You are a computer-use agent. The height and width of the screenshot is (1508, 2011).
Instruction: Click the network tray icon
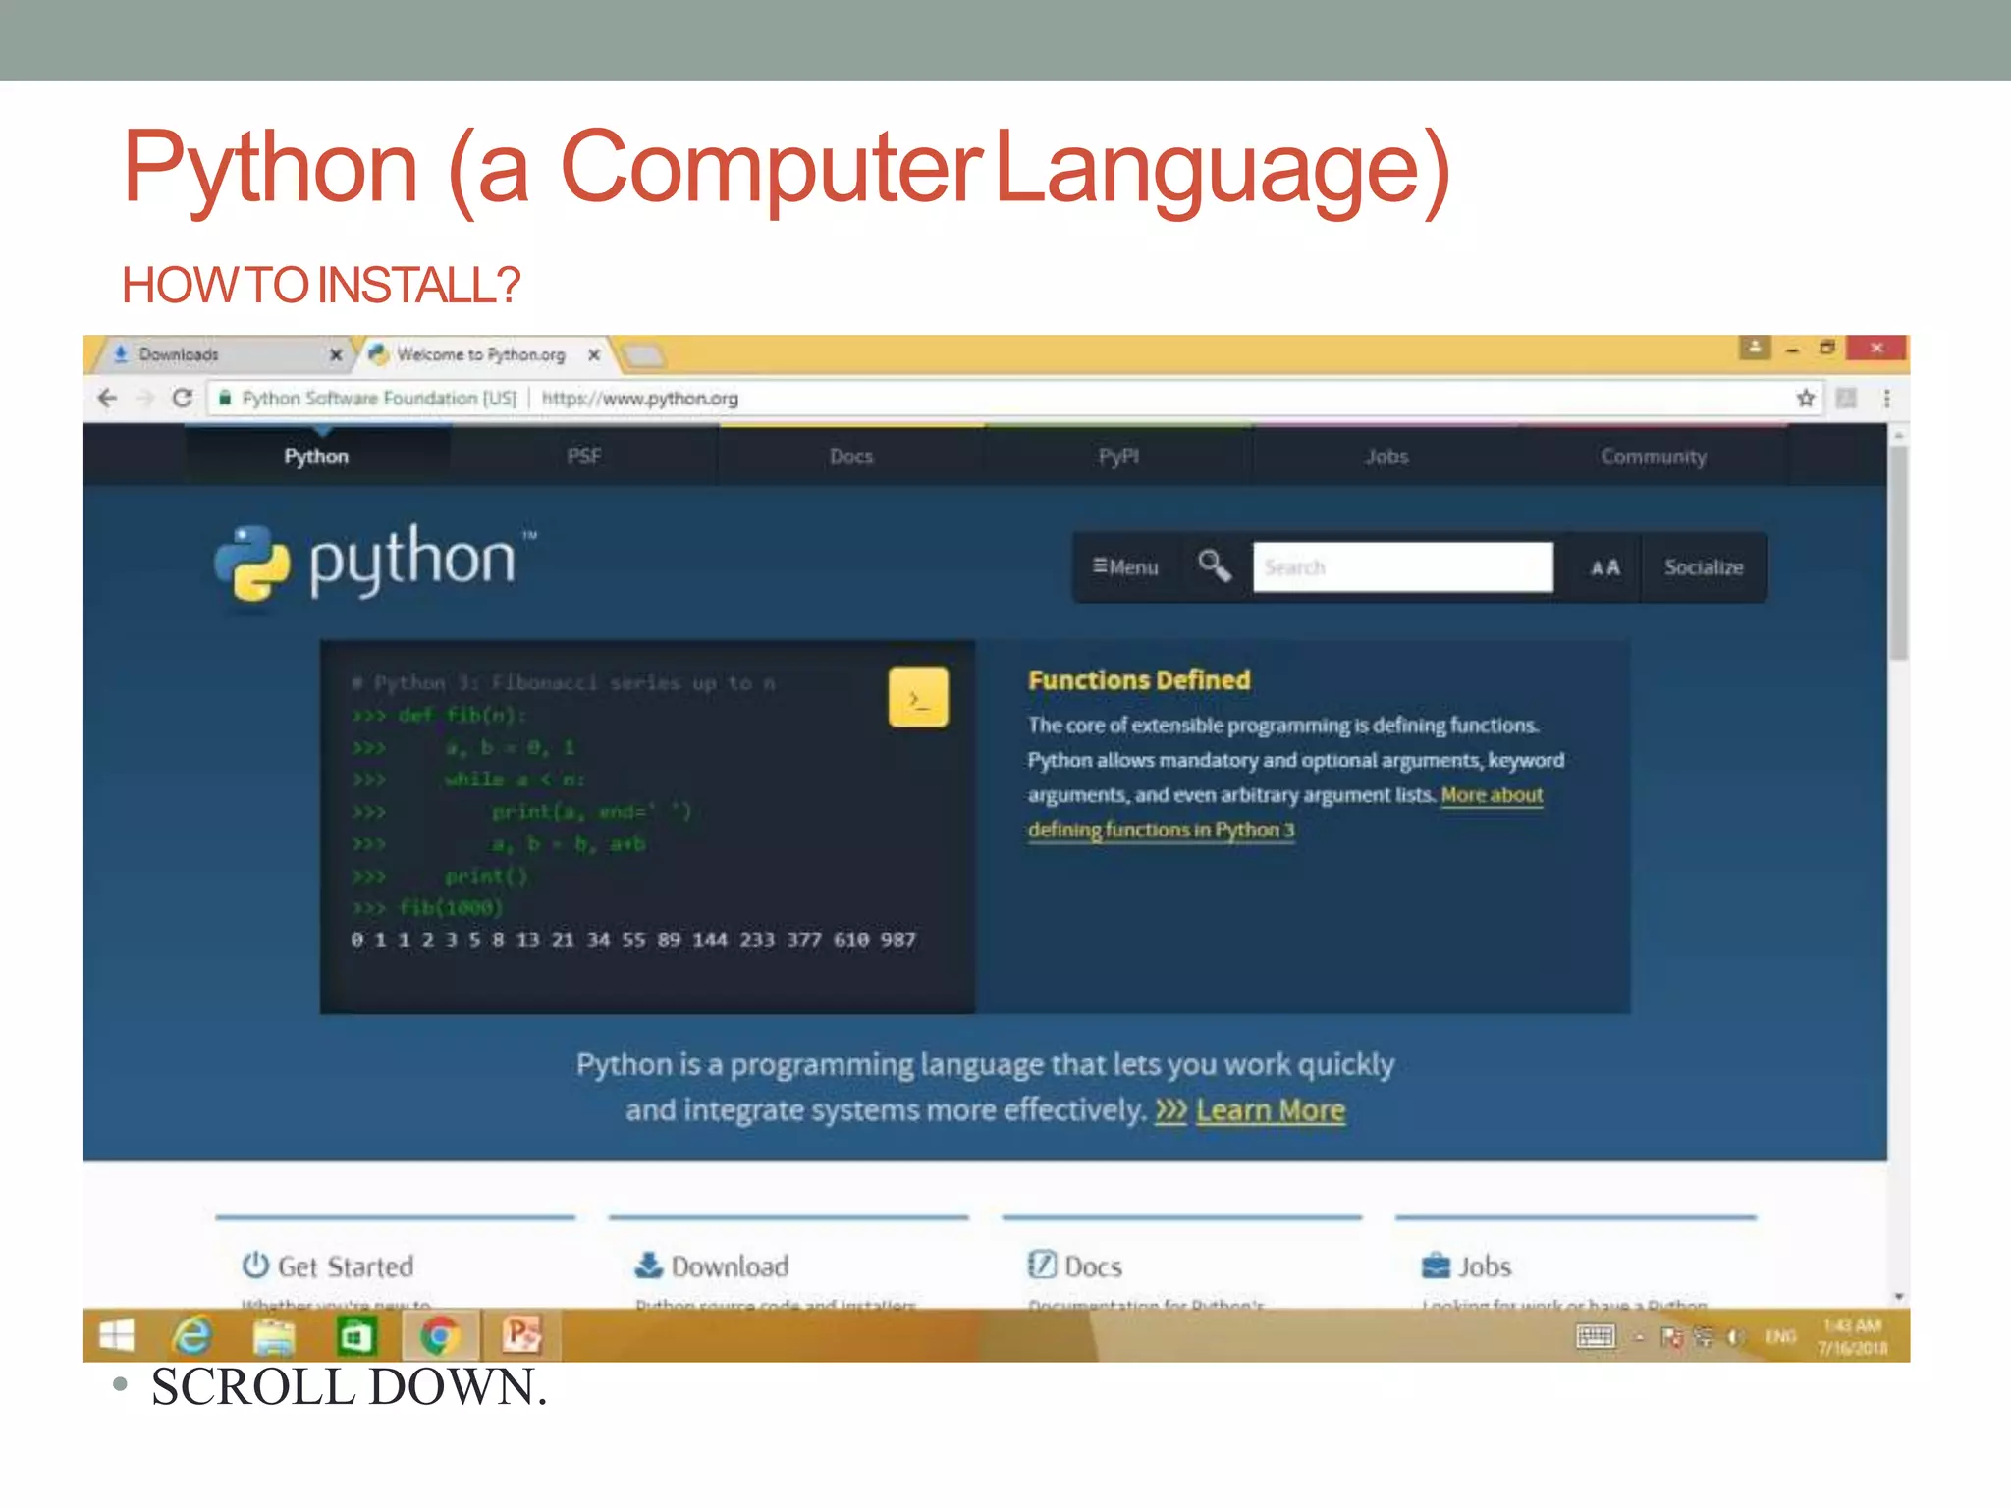tap(1704, 1337)
